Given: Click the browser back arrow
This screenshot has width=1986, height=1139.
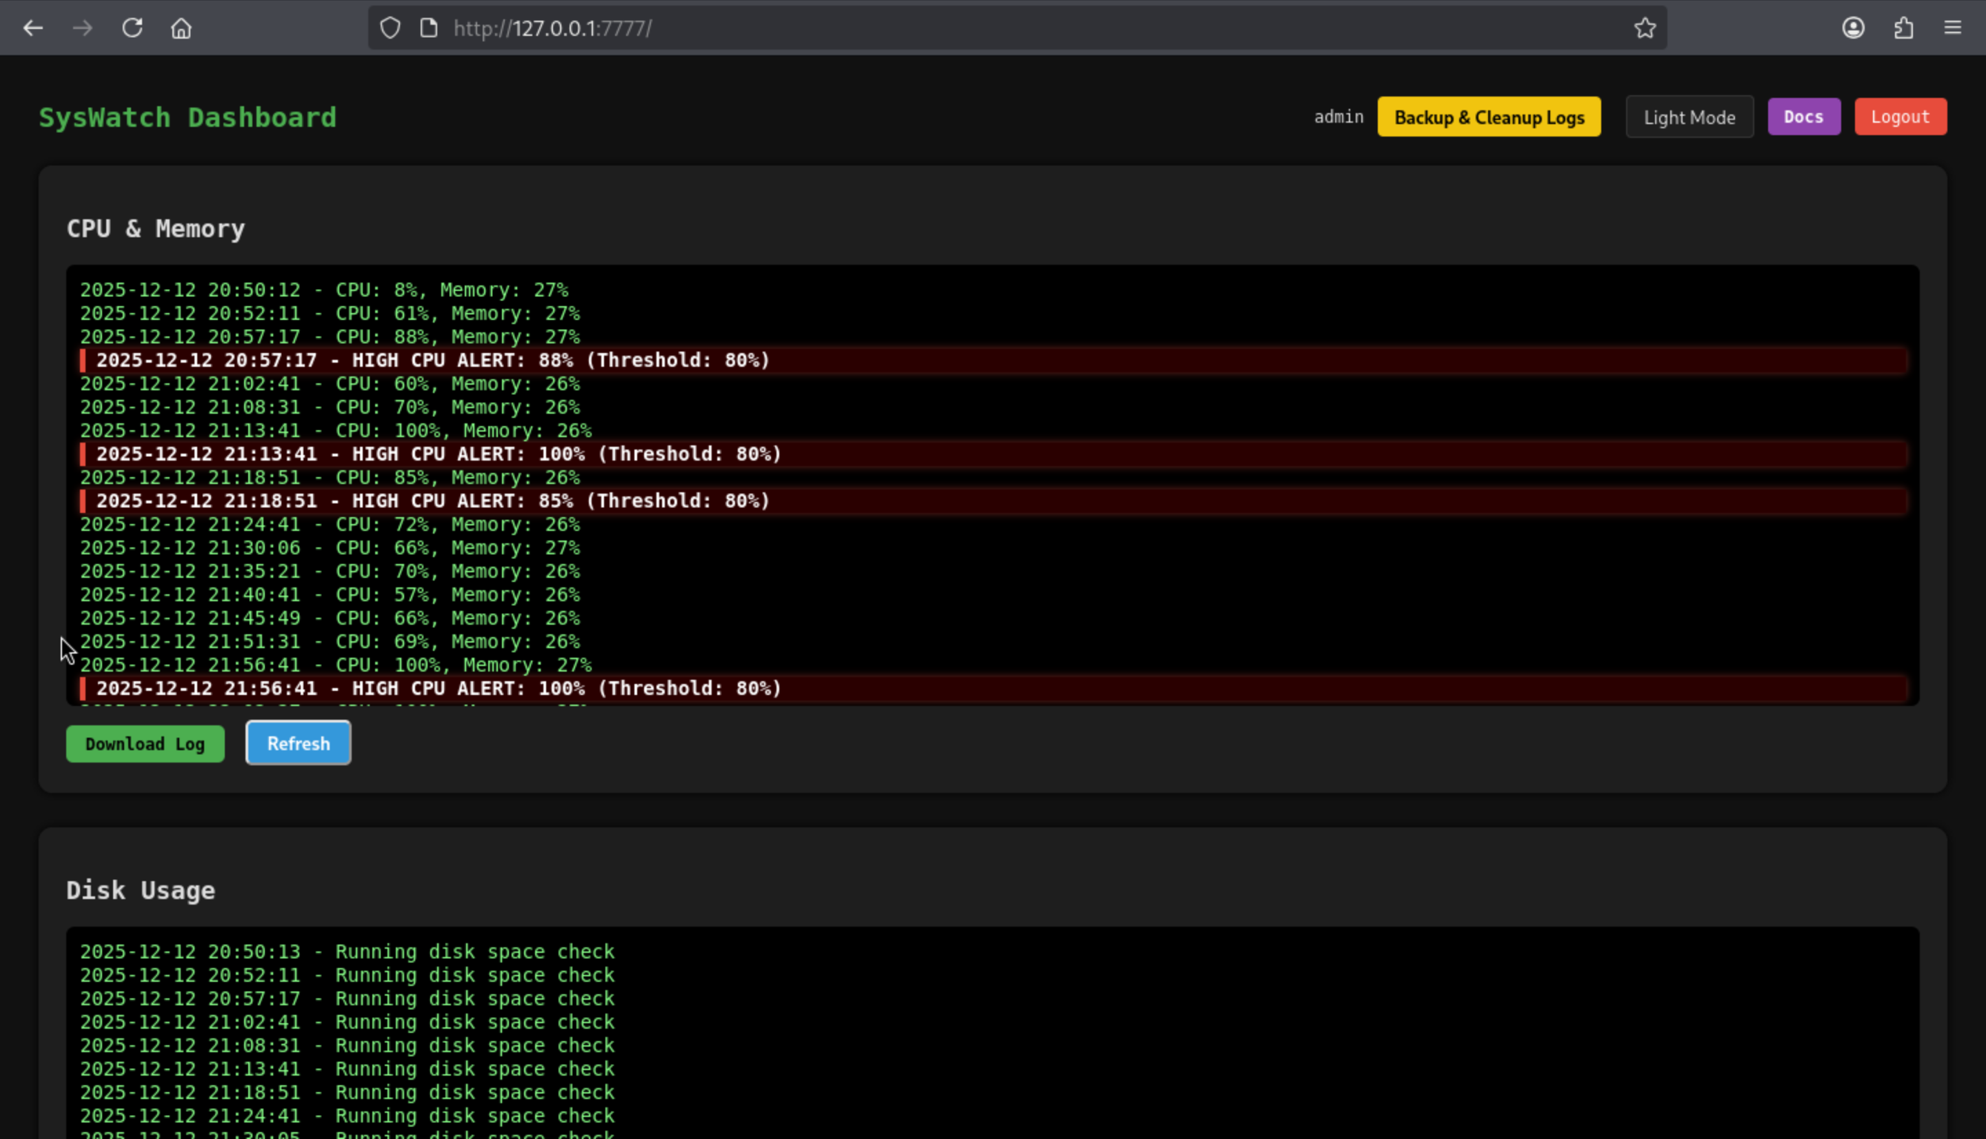Looking at the screenshot, I should coord(33,28).
